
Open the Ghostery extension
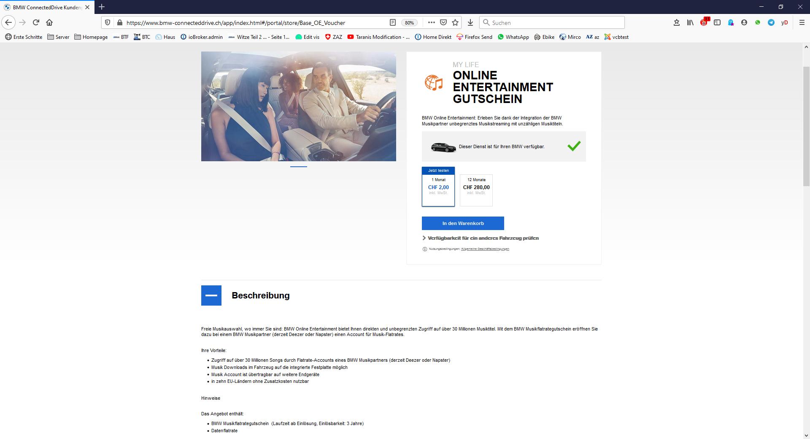pos(731,22)
